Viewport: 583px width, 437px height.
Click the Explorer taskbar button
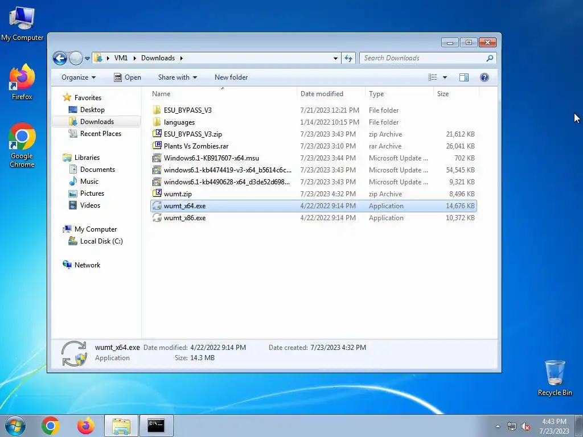point(121,426)
